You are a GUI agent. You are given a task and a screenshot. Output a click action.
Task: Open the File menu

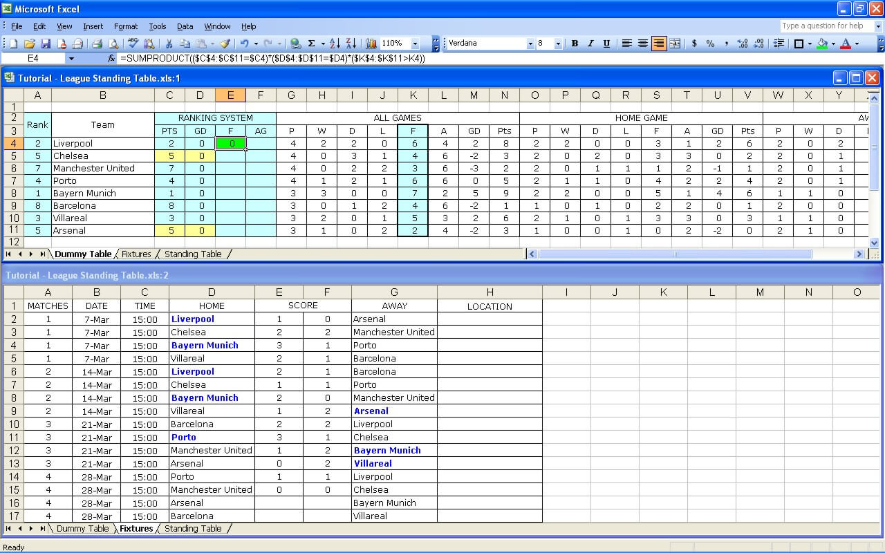(x=17, y=26)
